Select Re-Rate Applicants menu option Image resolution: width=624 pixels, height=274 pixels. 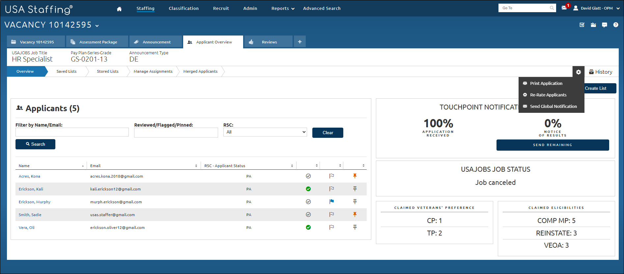(548, 95)
